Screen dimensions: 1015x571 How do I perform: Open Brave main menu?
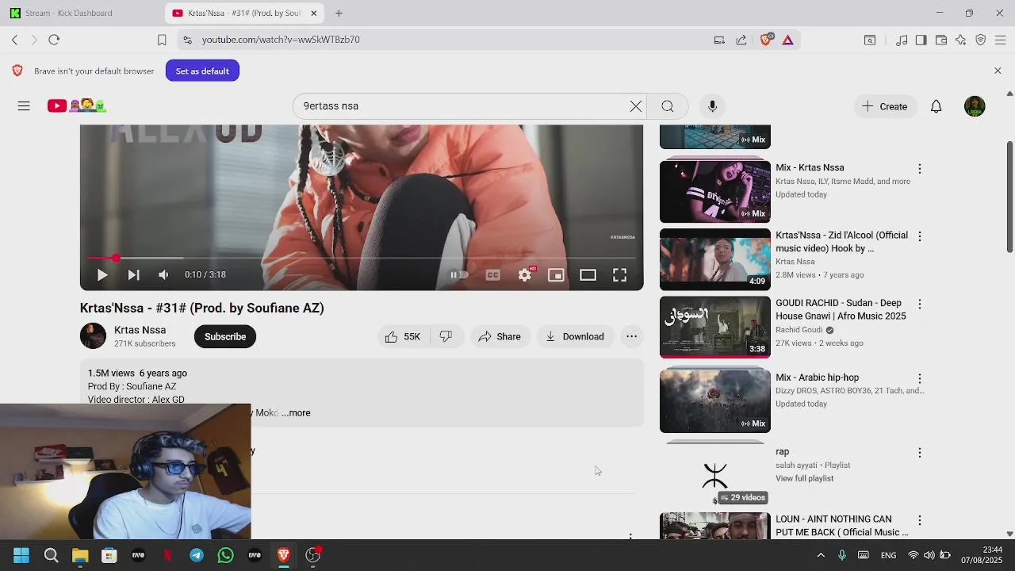(x=1001, y=40)
